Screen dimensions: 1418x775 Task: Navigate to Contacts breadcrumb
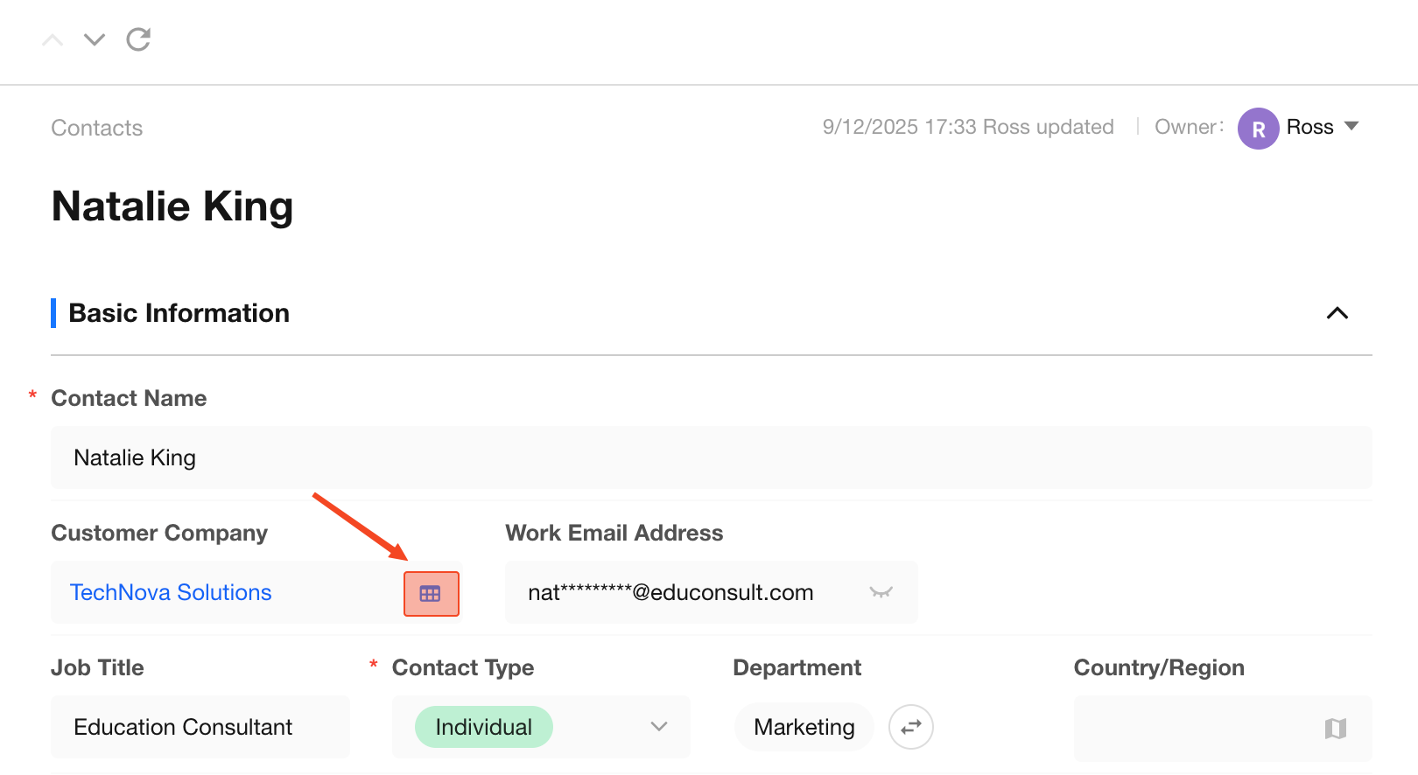click(97, 128)
